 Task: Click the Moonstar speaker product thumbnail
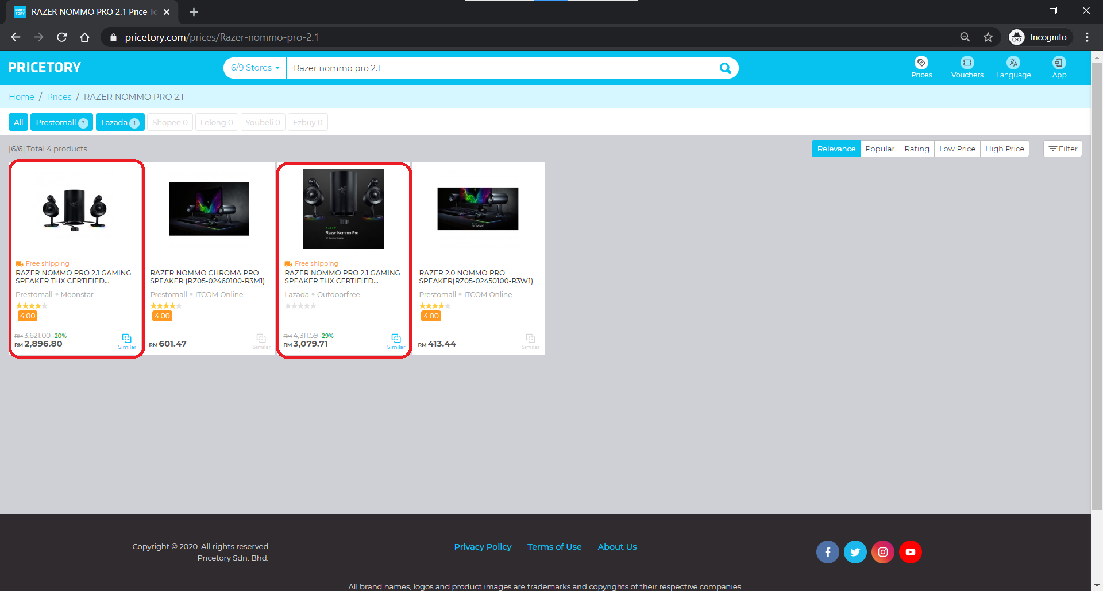[x=75, y=209]
